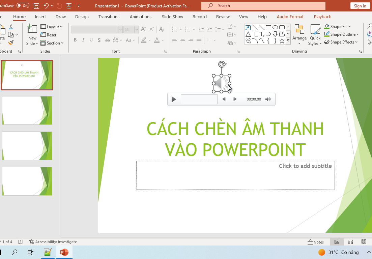The width and height of the screenshot is (372, 259).
Task: Select slide 2 thumbnail
Action: coord(27,110)
